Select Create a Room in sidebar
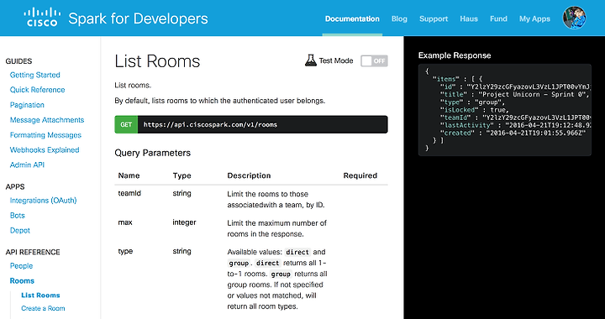 coord(43,309)
